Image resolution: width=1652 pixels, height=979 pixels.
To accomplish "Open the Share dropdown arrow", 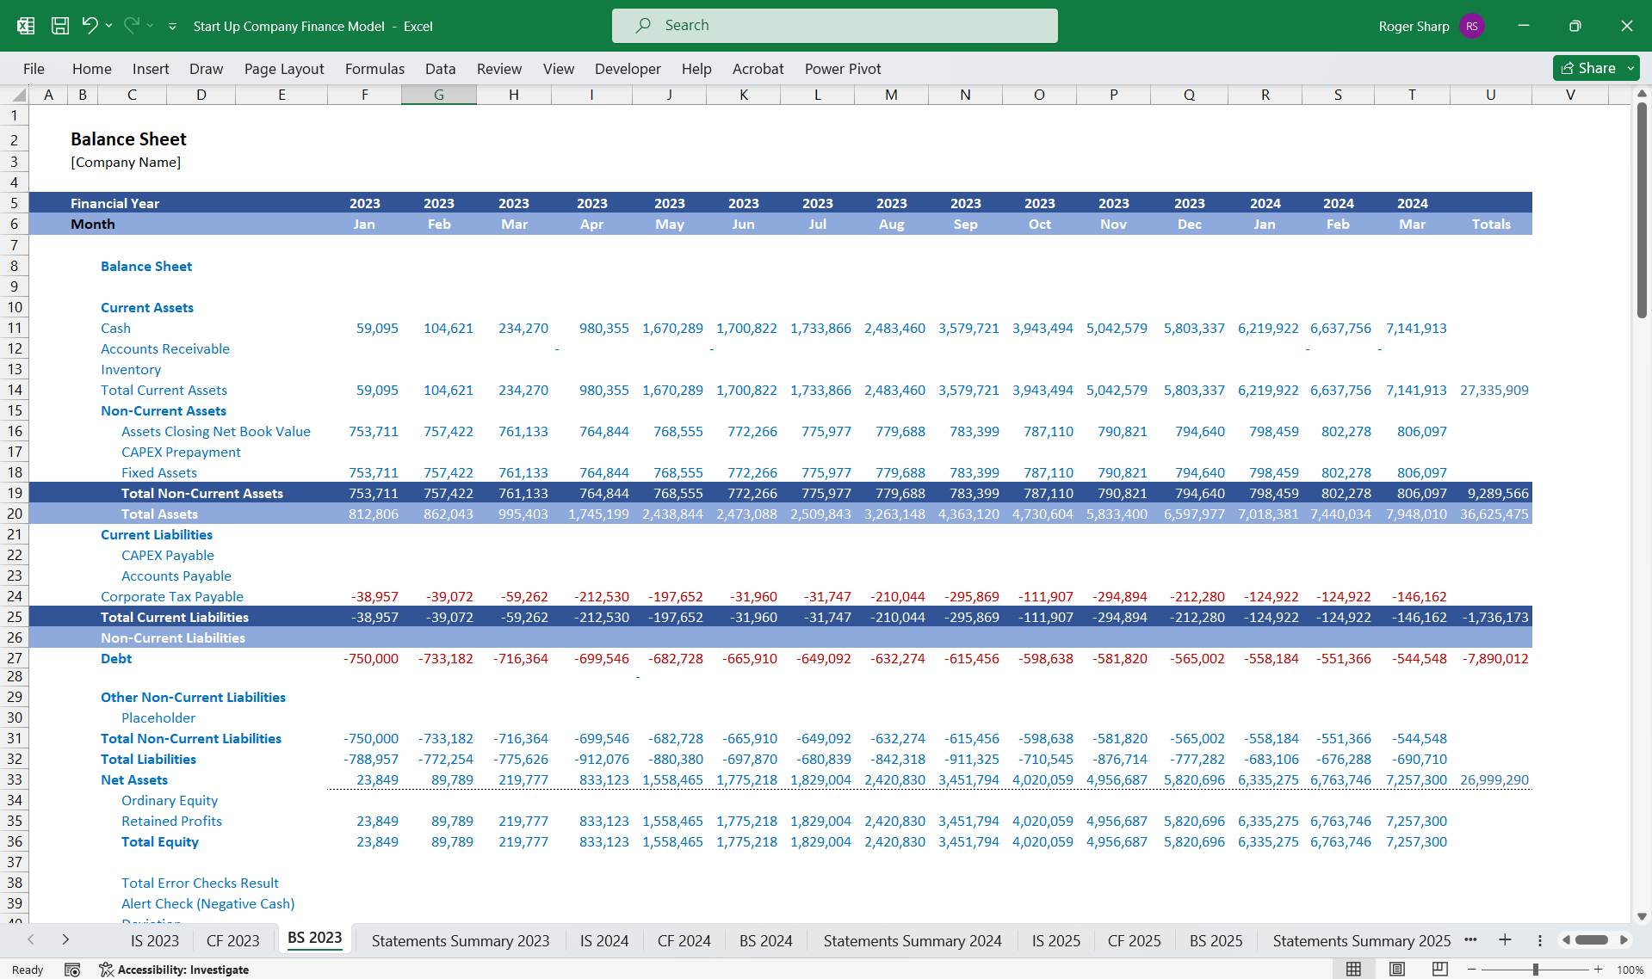I will tap(1631, 68).
